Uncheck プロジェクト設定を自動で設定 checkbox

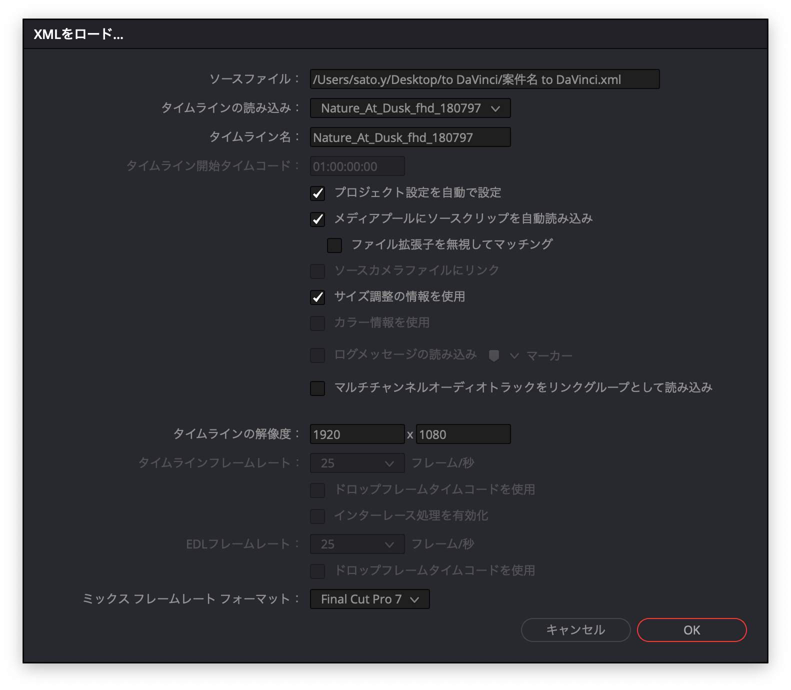(x=317, y=193)
